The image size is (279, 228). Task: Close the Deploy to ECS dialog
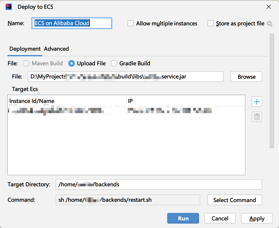pyautogui.click(x=268, y=7)
